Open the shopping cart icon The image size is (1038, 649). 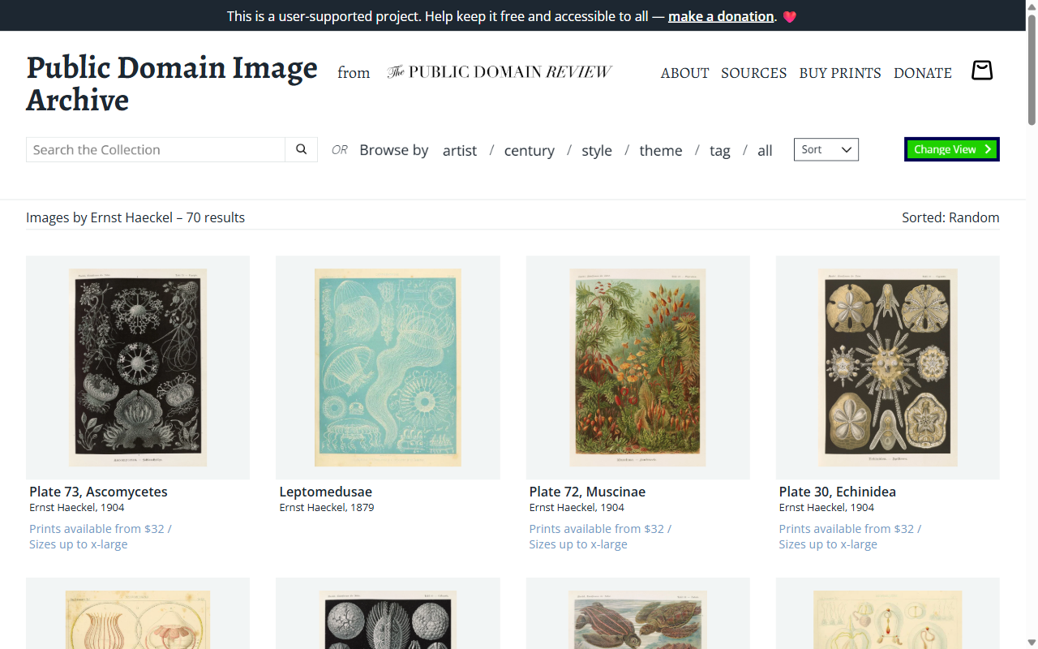(x=982, y=71)
